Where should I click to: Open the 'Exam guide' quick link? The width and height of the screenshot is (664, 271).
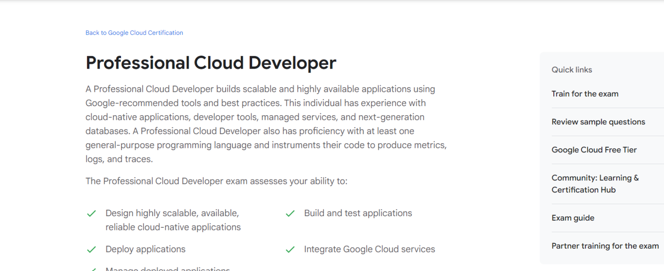click(x=573, y=218)
